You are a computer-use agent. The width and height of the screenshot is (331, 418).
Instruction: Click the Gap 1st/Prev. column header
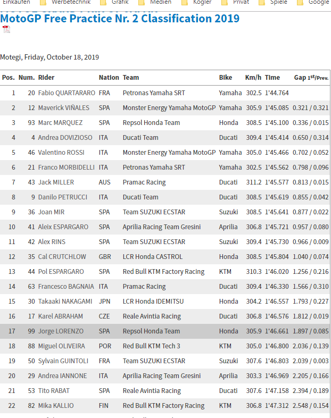tap(311, 78)
